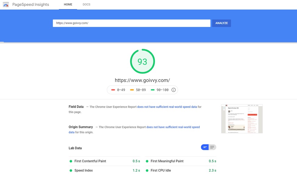Select the First CPU Idle metric
This screenshot has width=297, height=174.
click(181, 170)
